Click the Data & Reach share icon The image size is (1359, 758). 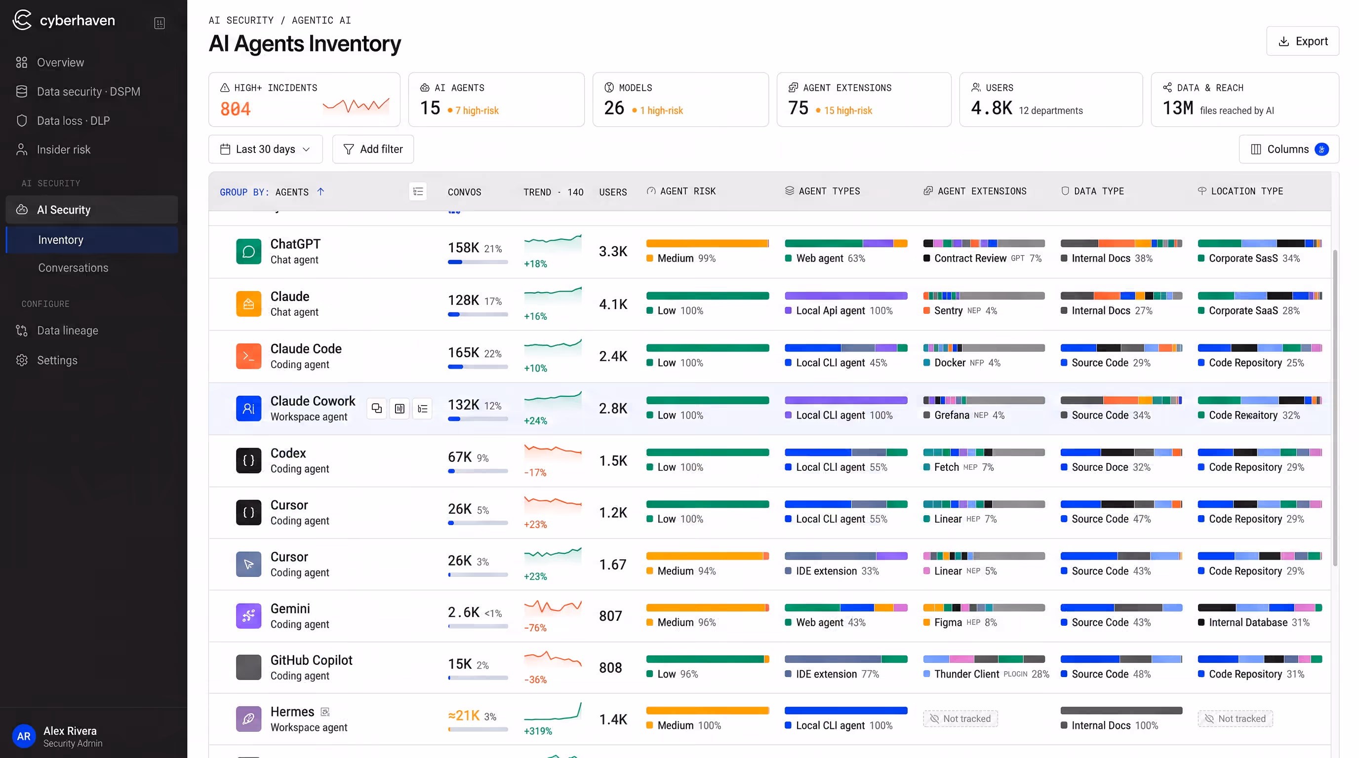click(x=1167, y=87)
